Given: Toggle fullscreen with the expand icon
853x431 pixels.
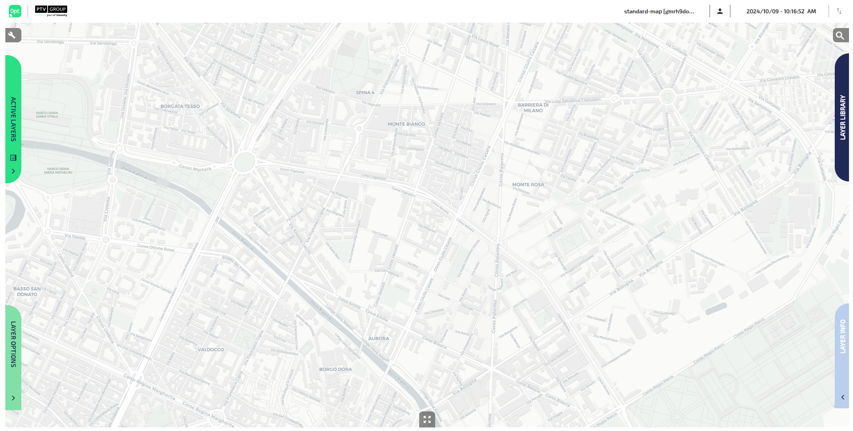Looking at the screenshot, I should point(427,419).
